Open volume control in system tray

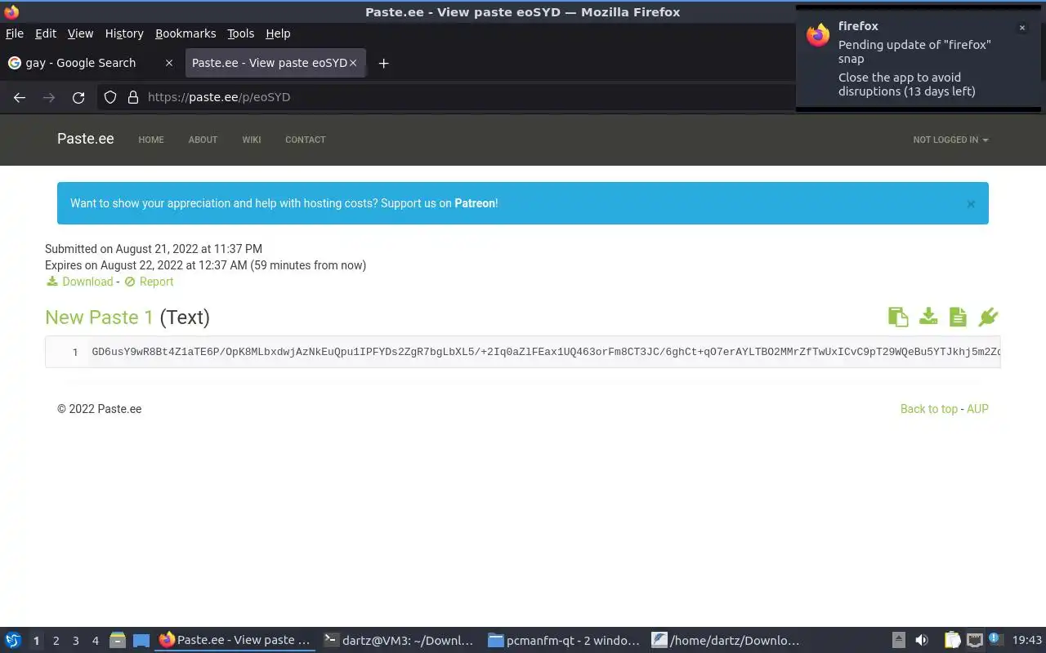(922, 641)
